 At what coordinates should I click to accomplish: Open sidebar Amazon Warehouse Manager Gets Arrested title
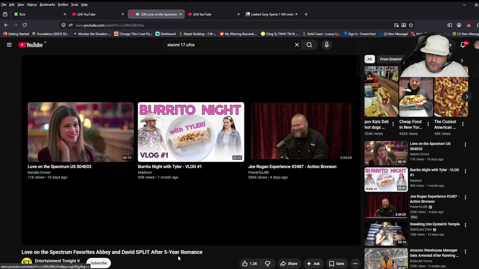coord(434,253)
